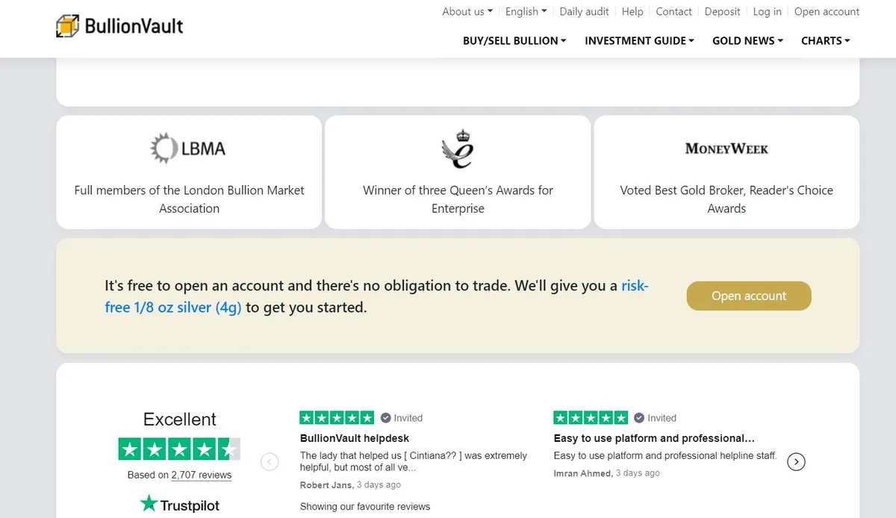This screenshot has width=896, height=518.
Task: Click Log in in the top bar
Action: (x=767, y=11)
